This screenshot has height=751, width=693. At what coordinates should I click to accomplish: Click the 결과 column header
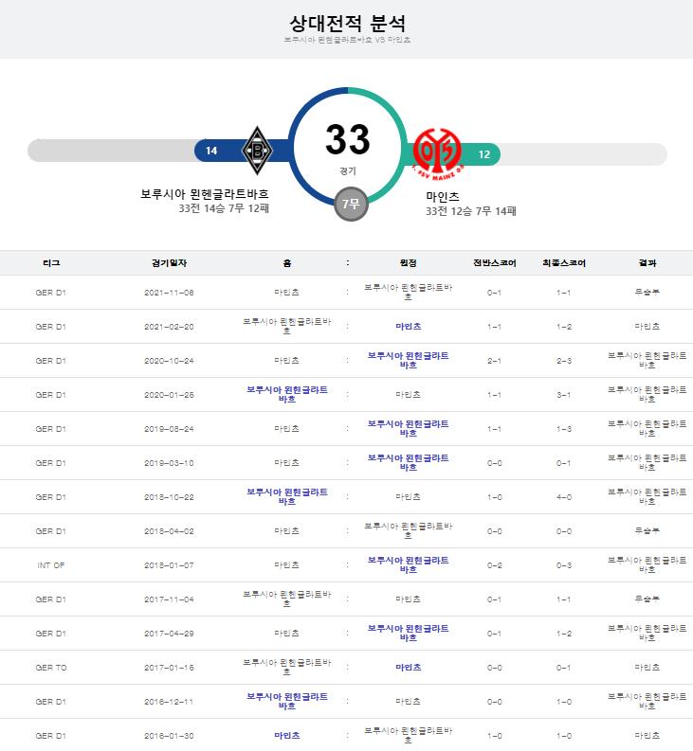click(x=647, y=263)
